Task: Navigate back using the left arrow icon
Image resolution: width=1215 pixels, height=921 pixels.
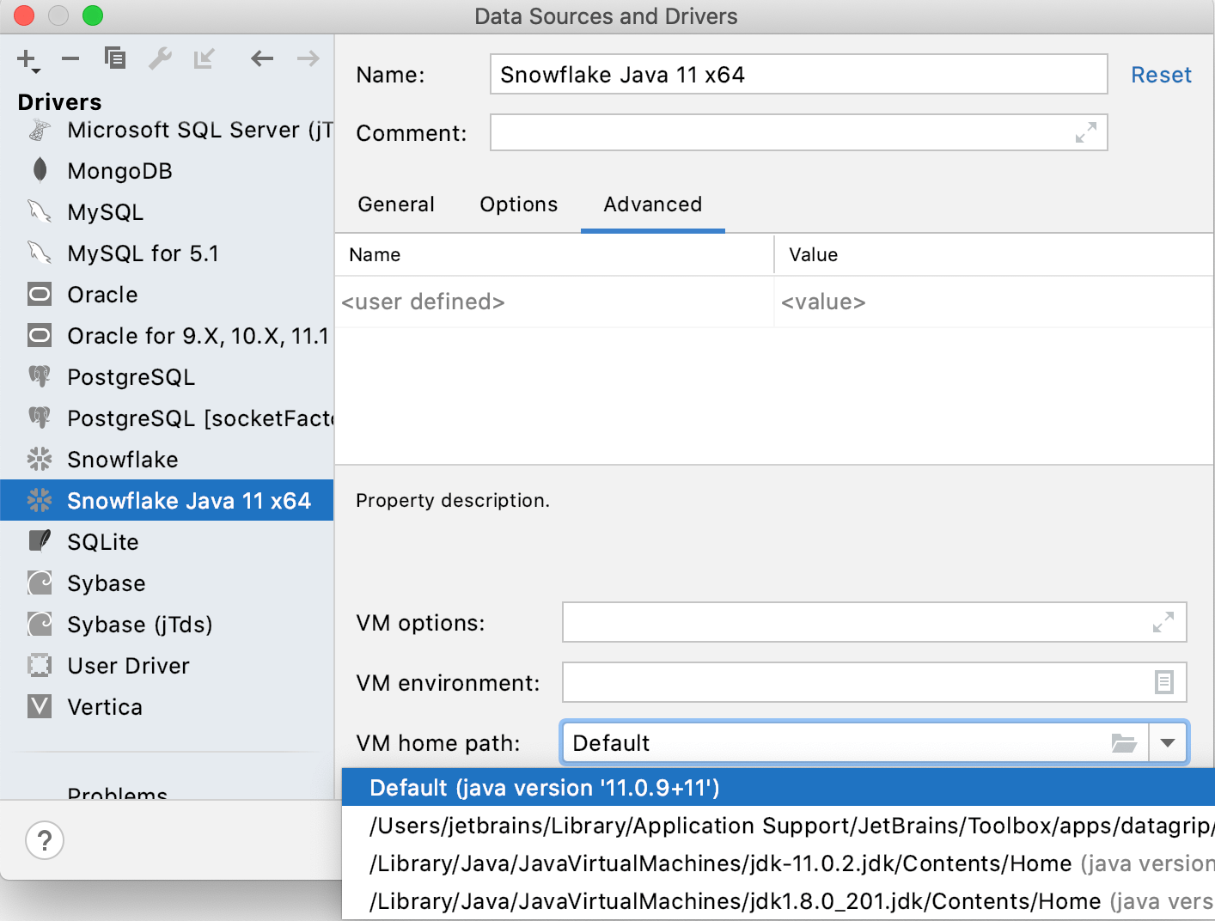Action: 261,58
